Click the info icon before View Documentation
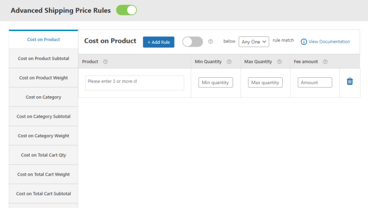Image resolution: width=368 pixels, height=208 pixels. (x=303, y=42)
